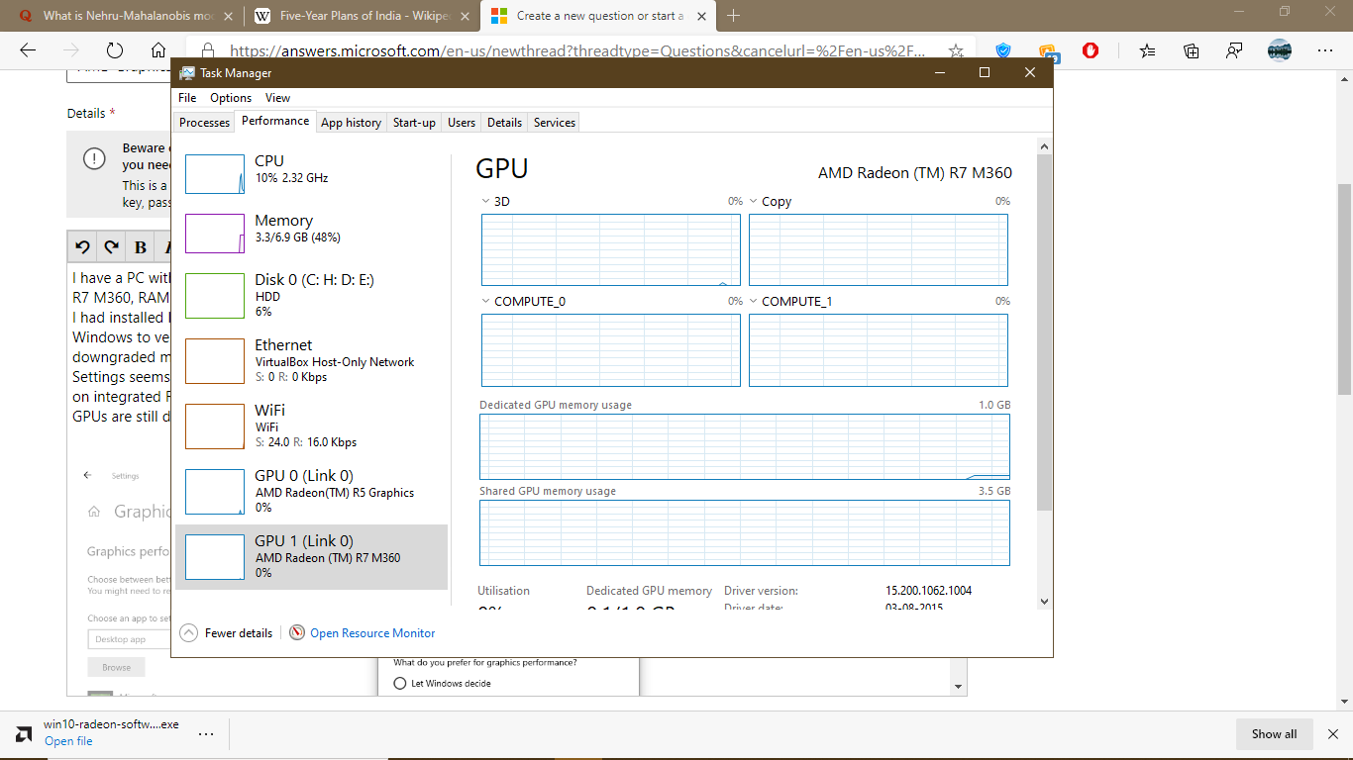Click the up arrow of Task Manager scrollbar

click(x=1044, y=146)
